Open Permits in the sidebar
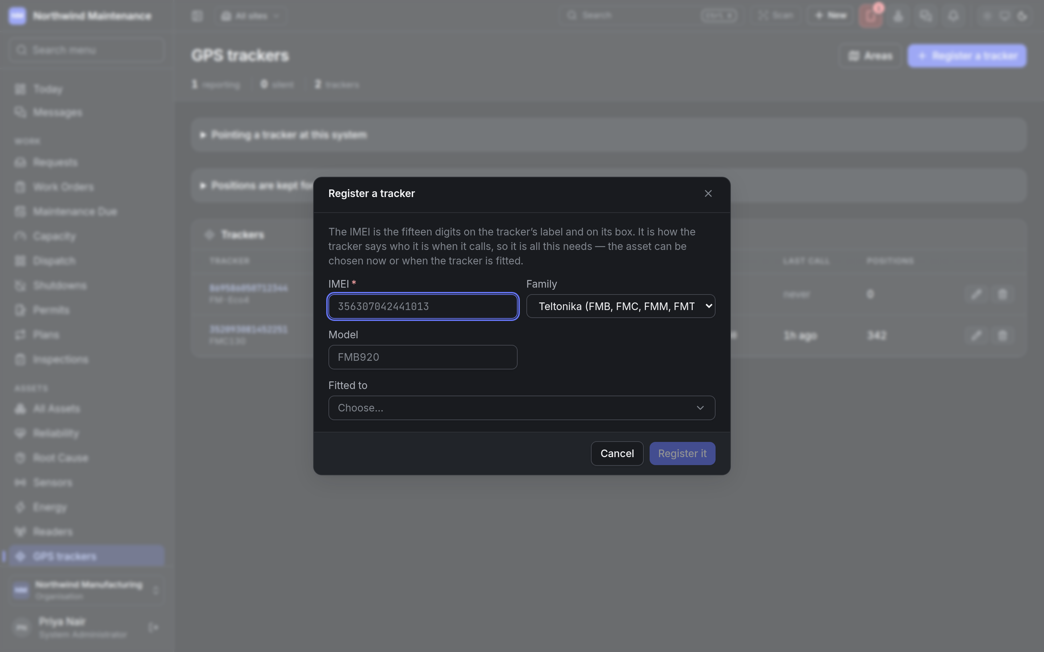 86,310
